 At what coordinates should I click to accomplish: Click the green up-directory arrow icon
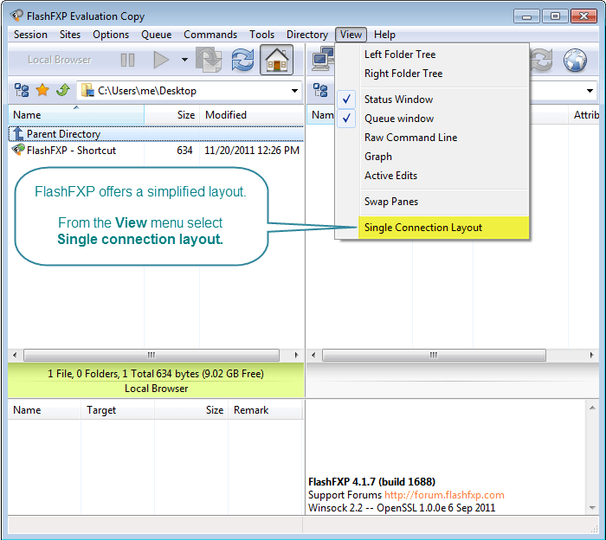click(x=63, y=90)
